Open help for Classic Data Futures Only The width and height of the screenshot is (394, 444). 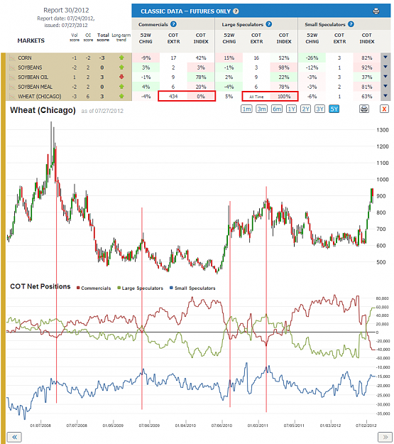[236, 11]
